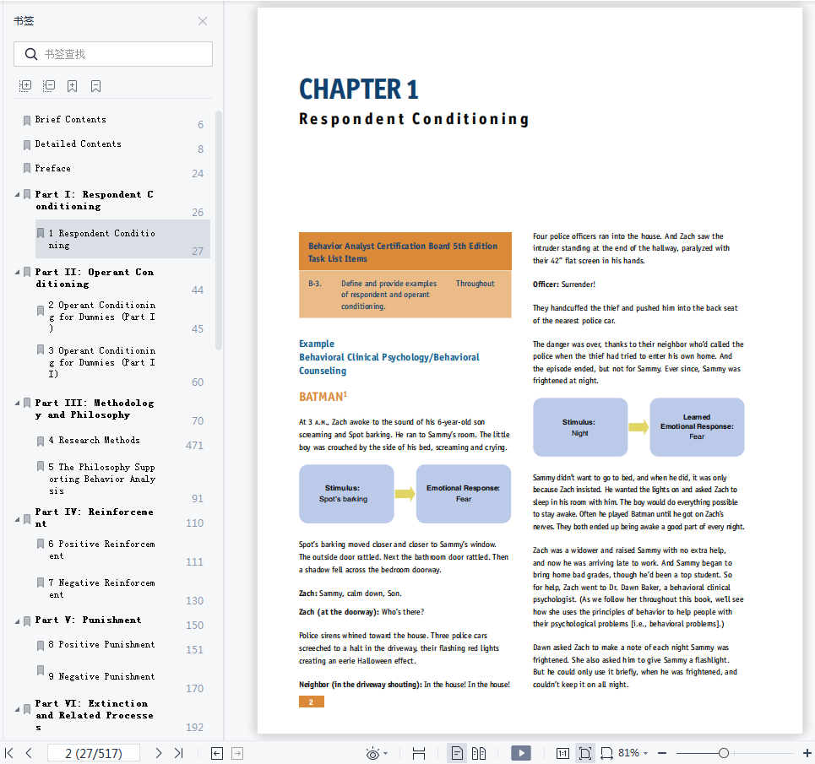Click the bookmark panel vertical scrollbar
This screenshot has height=764, width=815.
point(218,230)
